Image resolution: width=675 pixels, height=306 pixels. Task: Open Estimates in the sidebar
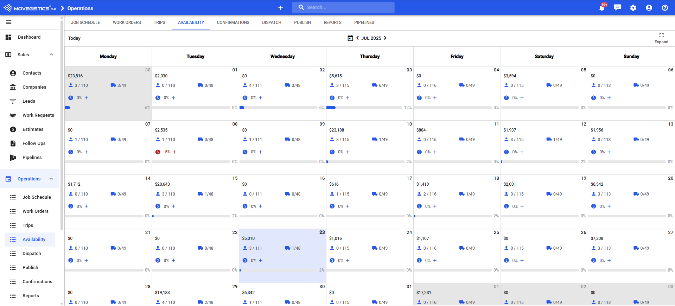pos(33,129)
